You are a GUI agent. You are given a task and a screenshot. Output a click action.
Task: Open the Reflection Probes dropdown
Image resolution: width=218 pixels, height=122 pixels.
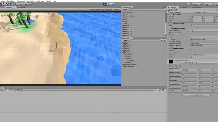(204, 43)
